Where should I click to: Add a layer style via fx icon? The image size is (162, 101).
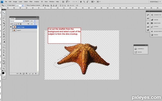coord(21,74)
